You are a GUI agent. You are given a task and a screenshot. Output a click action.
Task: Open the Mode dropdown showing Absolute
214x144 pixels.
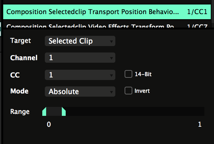click(x=80, y=92)
